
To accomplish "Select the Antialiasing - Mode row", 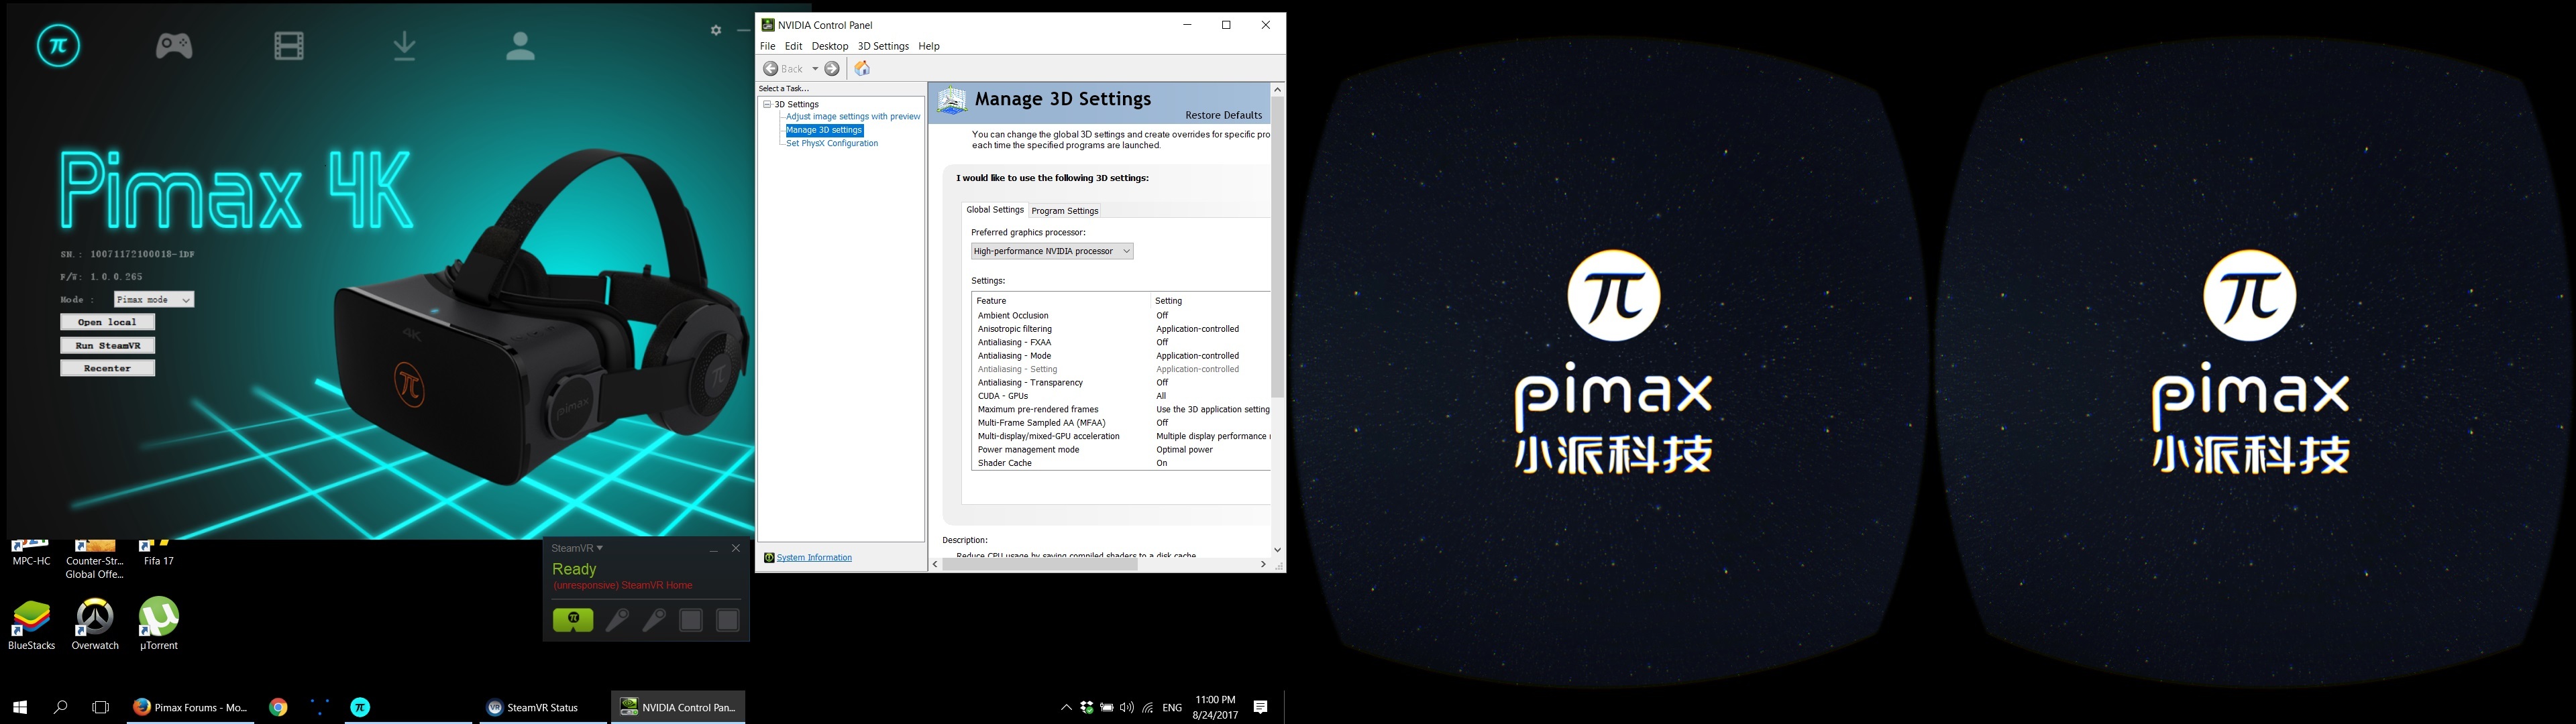I will click(x=1121, y=356).
